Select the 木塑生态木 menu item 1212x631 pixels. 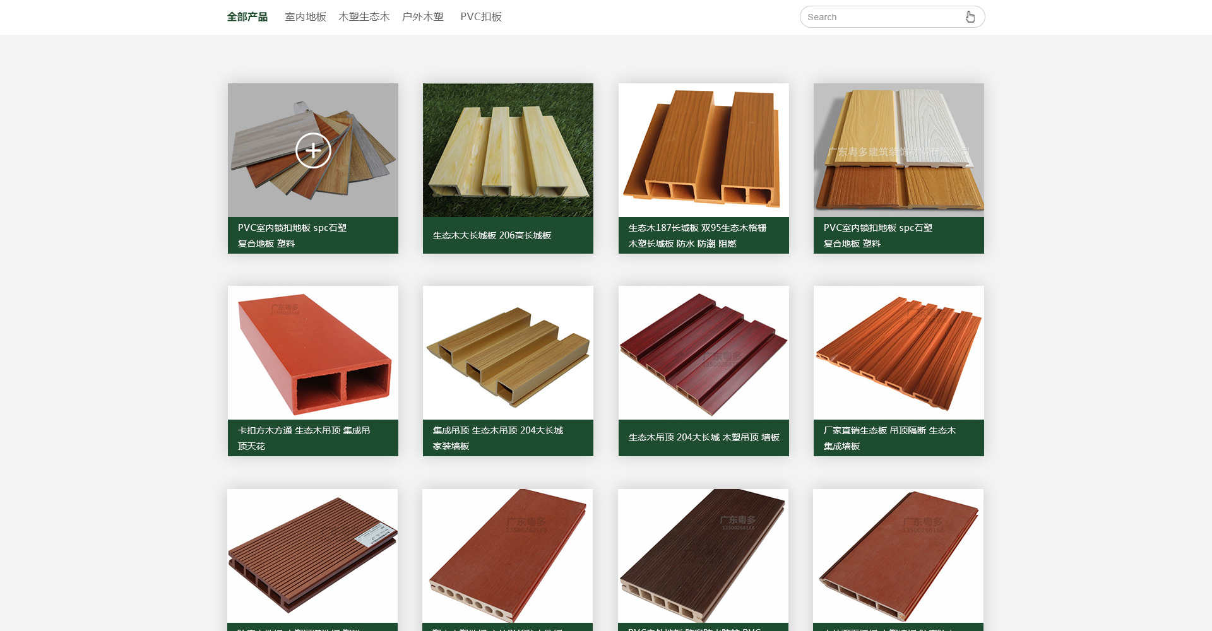(x=364, y=17)
